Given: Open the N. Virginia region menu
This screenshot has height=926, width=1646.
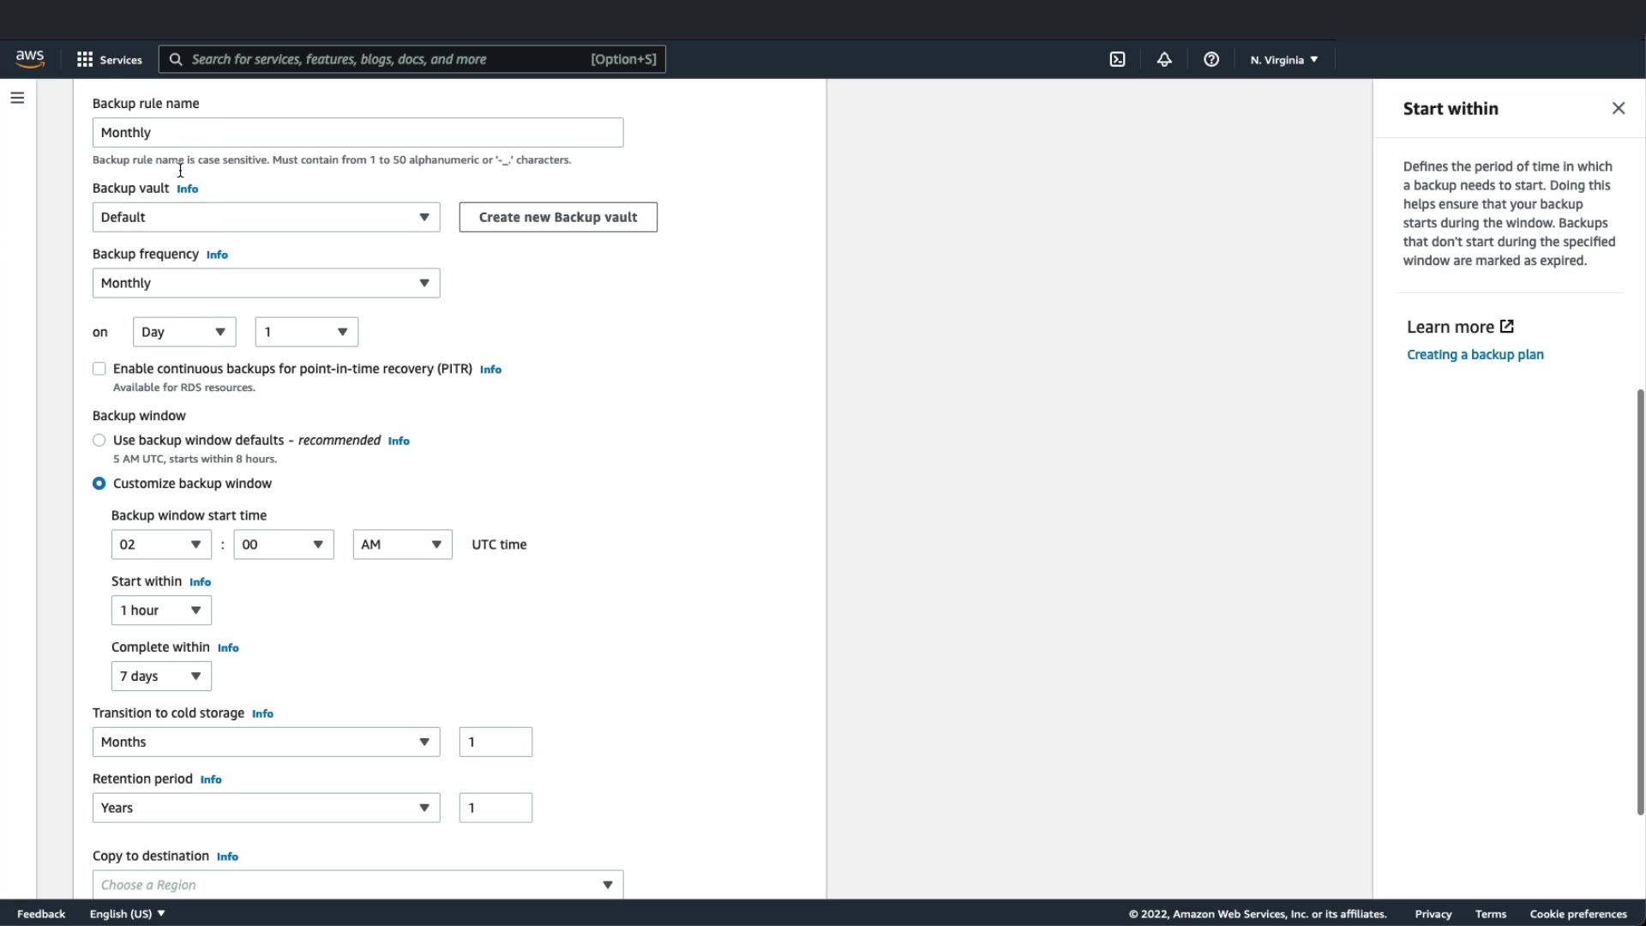Looking at the screenshot, I should 1283,59.
